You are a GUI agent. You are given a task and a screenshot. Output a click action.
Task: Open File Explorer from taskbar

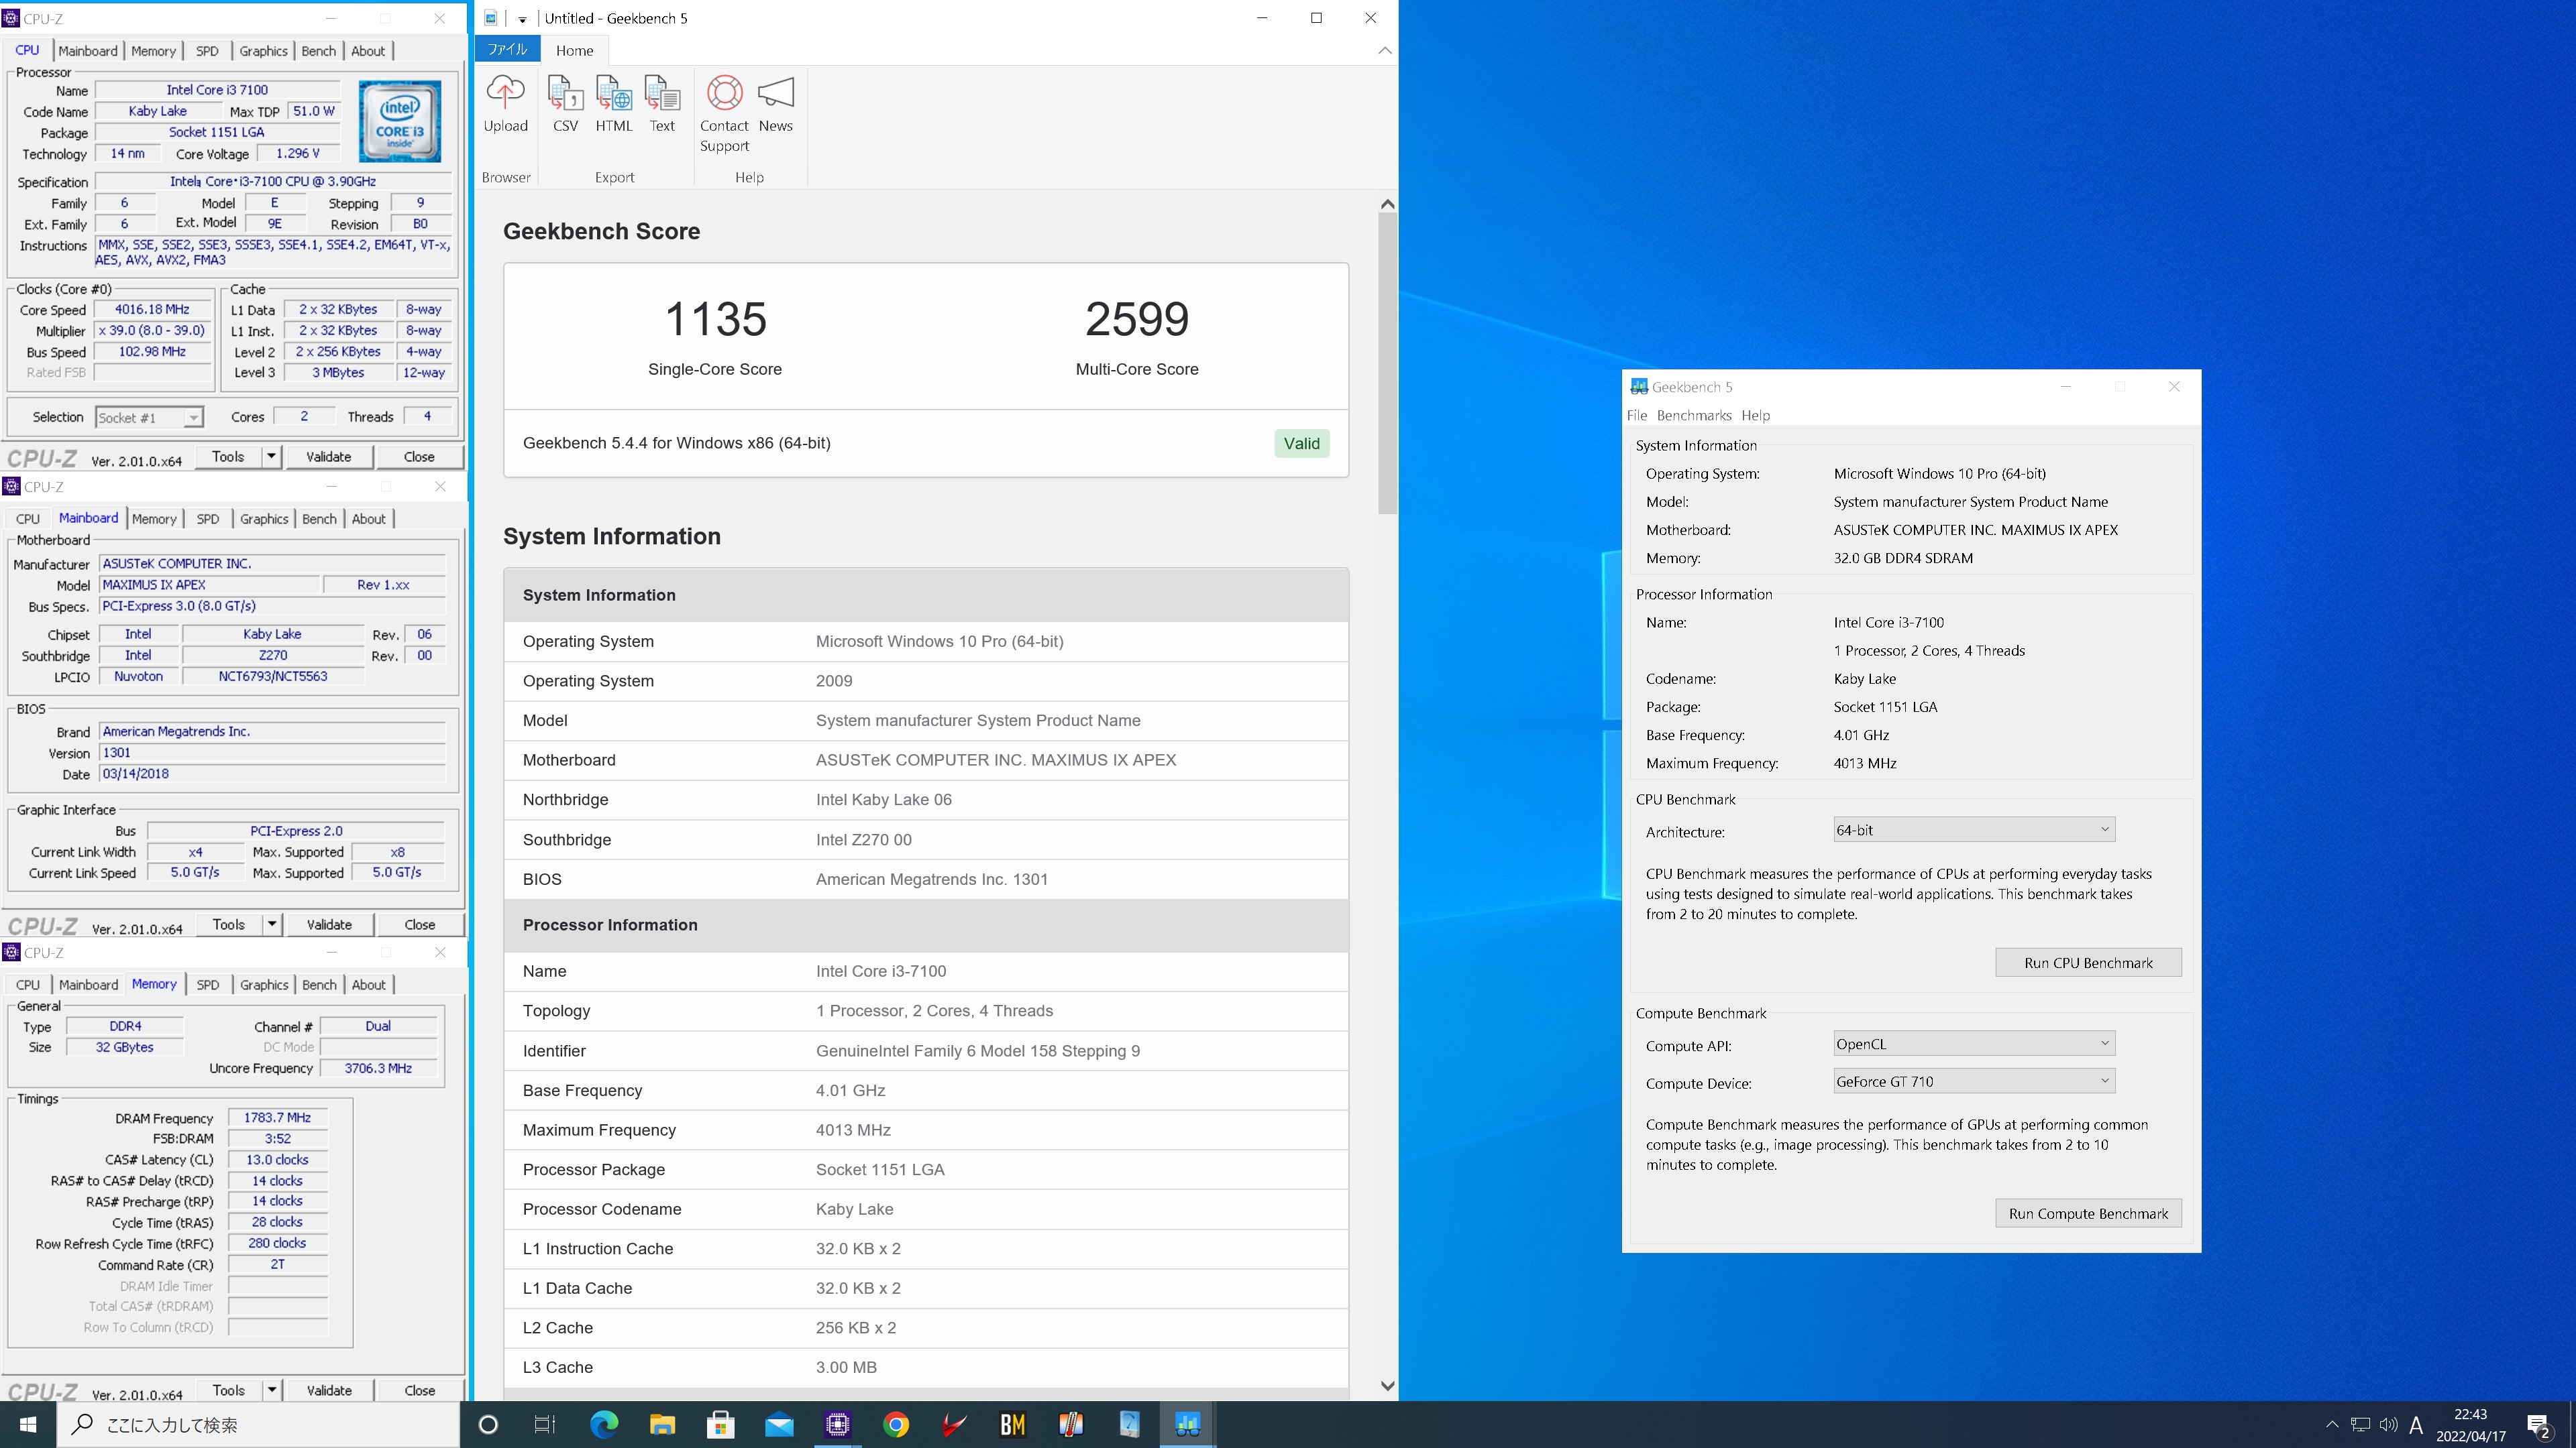click(662, 1425)
